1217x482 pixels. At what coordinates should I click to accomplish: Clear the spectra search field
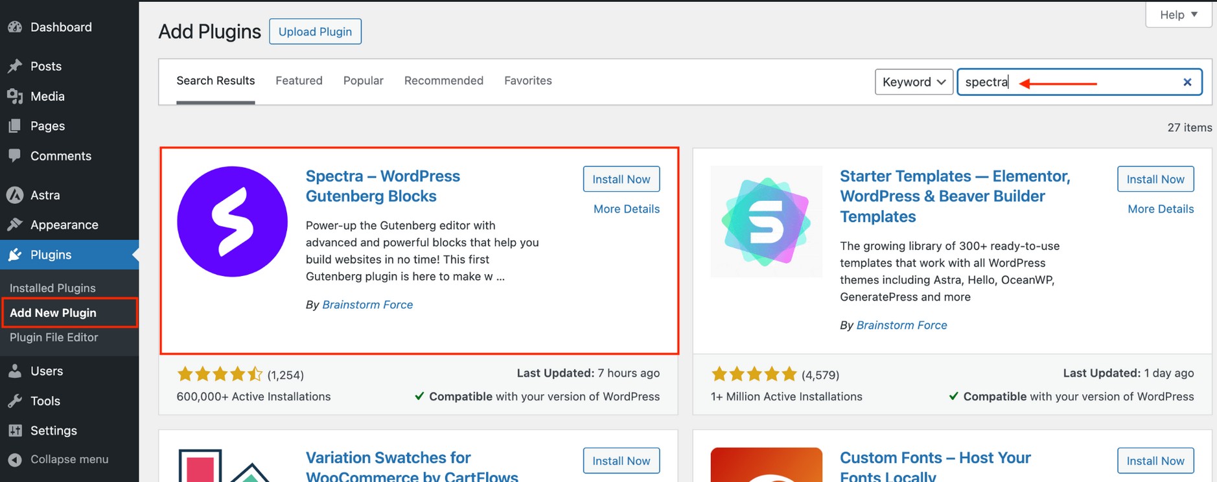point(1187,82)
